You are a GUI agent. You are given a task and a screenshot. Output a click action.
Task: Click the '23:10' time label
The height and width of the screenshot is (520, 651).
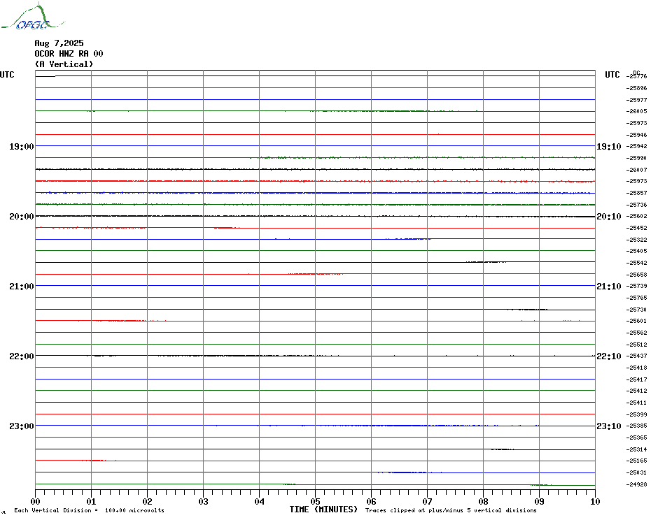click(609, 426)
